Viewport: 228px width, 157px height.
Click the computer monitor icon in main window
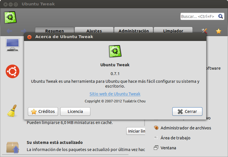coord(13,45)
